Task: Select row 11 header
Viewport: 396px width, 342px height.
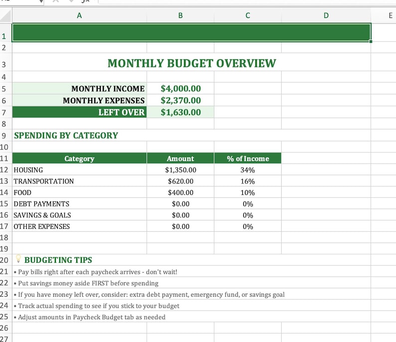Action: click(x=4, y=159)
